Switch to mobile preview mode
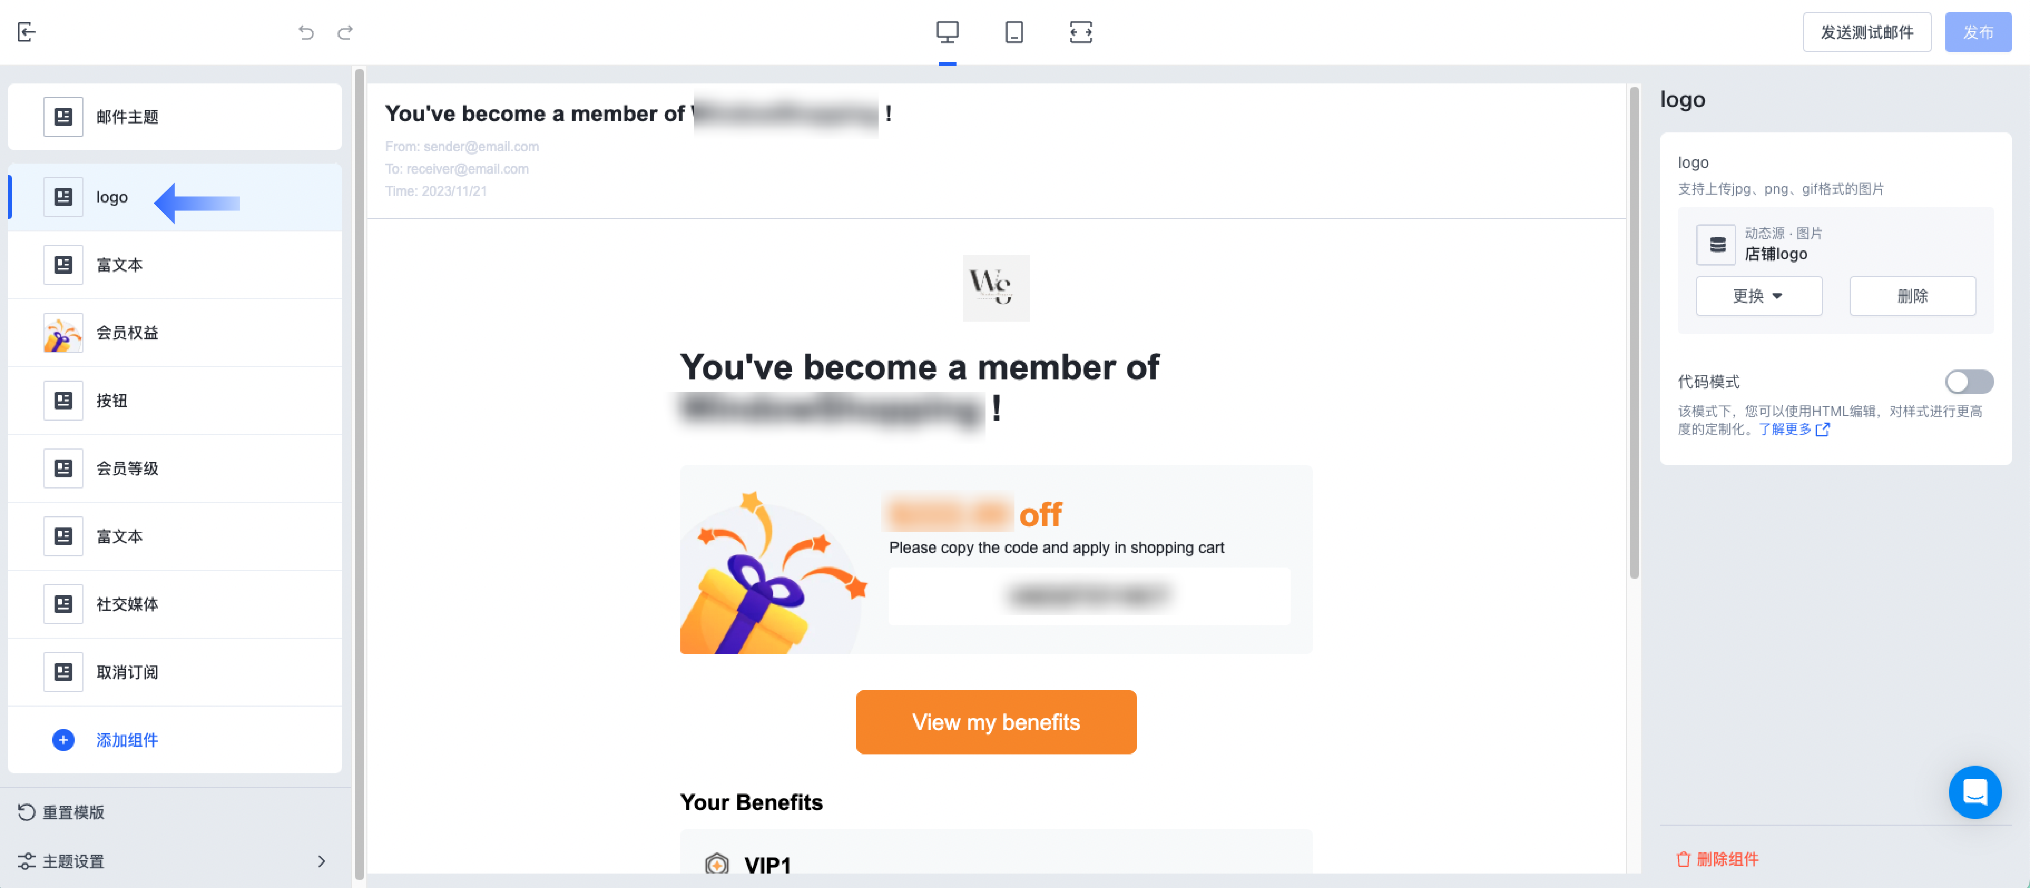The width and height of the screenshot is (2030, 888). point(1014,32)
